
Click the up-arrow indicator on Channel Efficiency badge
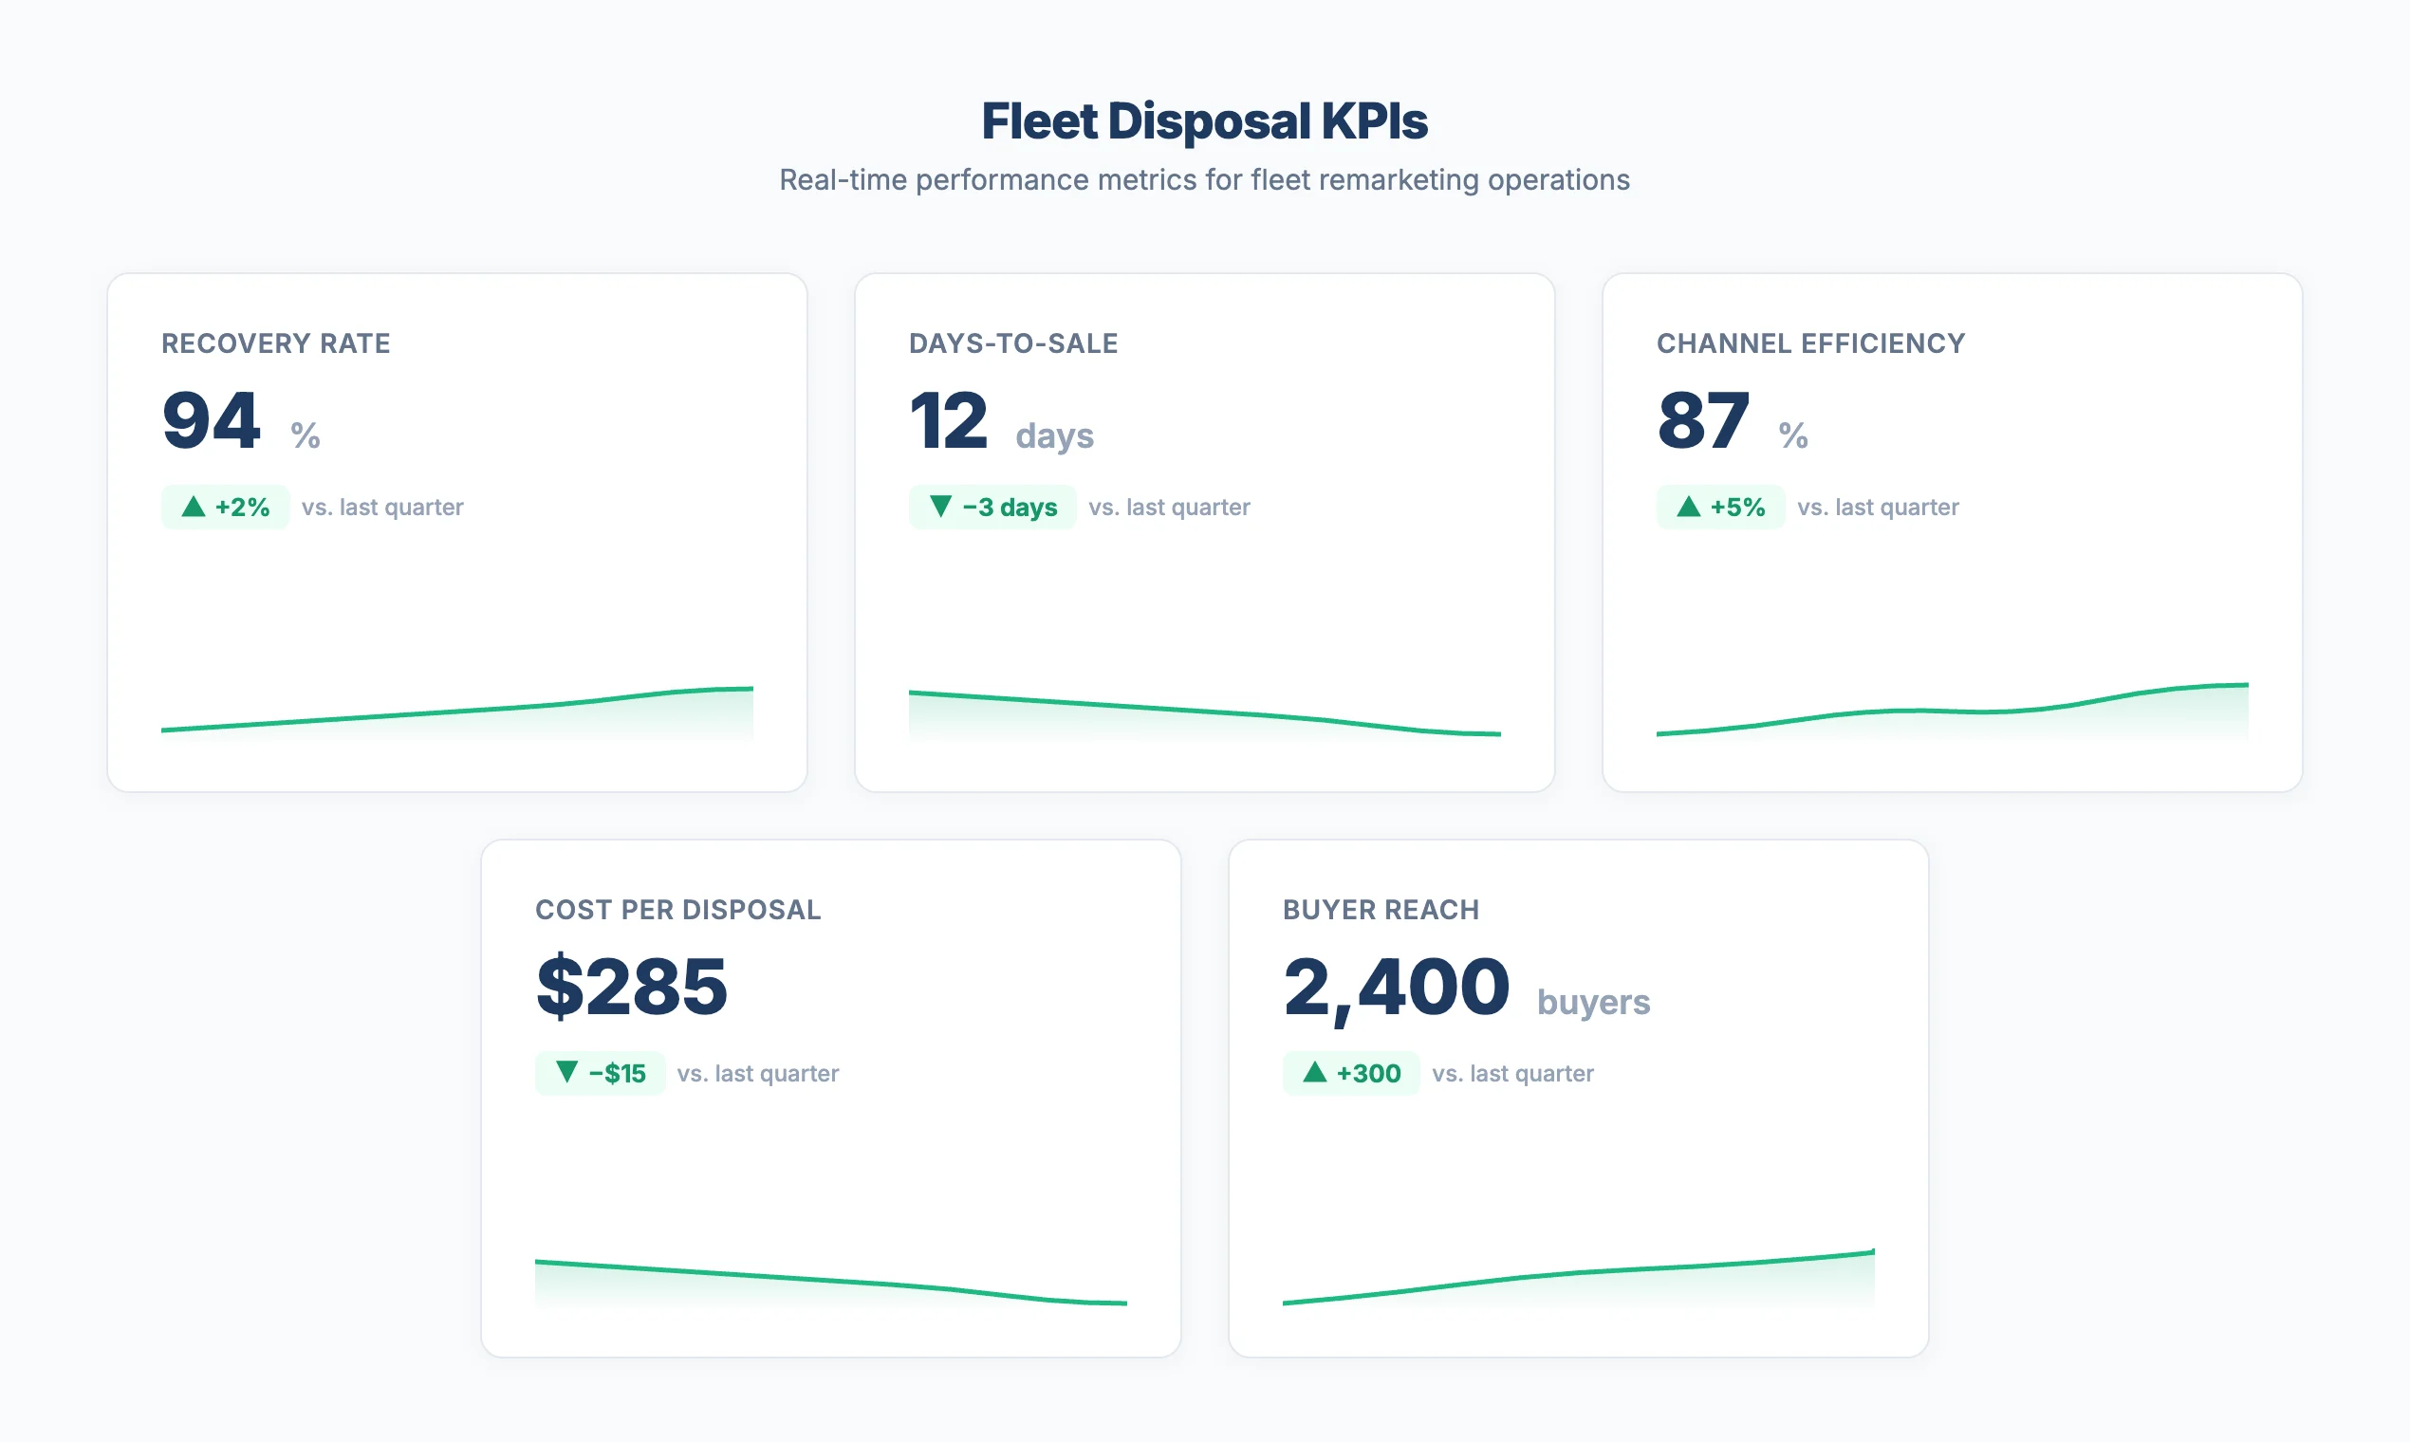(1688, 507)
